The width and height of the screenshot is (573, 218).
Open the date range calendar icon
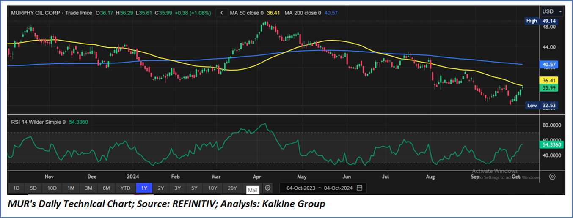pyautogui.click(x=359, y=188)
